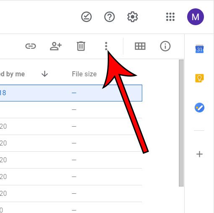Get shareable link with the chain icon

(x=31, y=46)
